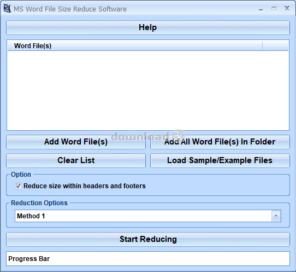Click the app icon in title bar

click(x=7, y=9)
